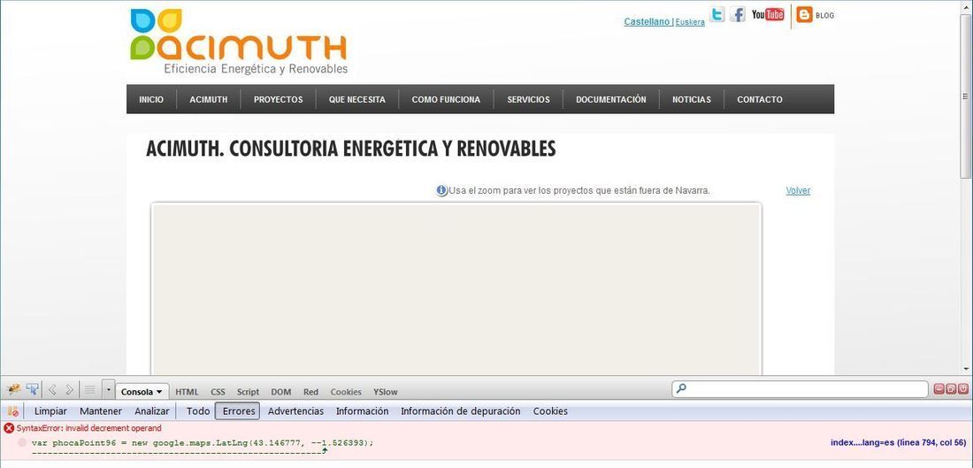Open the DOCUMENTACIÓN menu item
The image size is (973, 468).
pos(610,99)
